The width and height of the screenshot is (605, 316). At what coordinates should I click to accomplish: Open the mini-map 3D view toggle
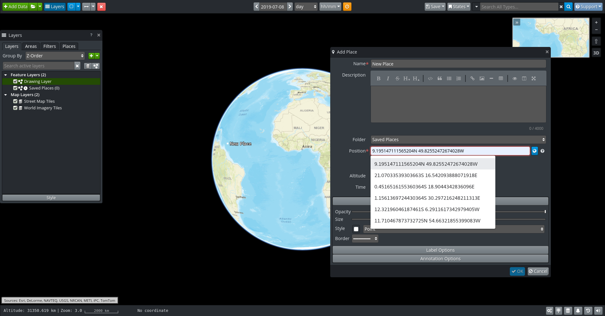(x=596, y=53)
